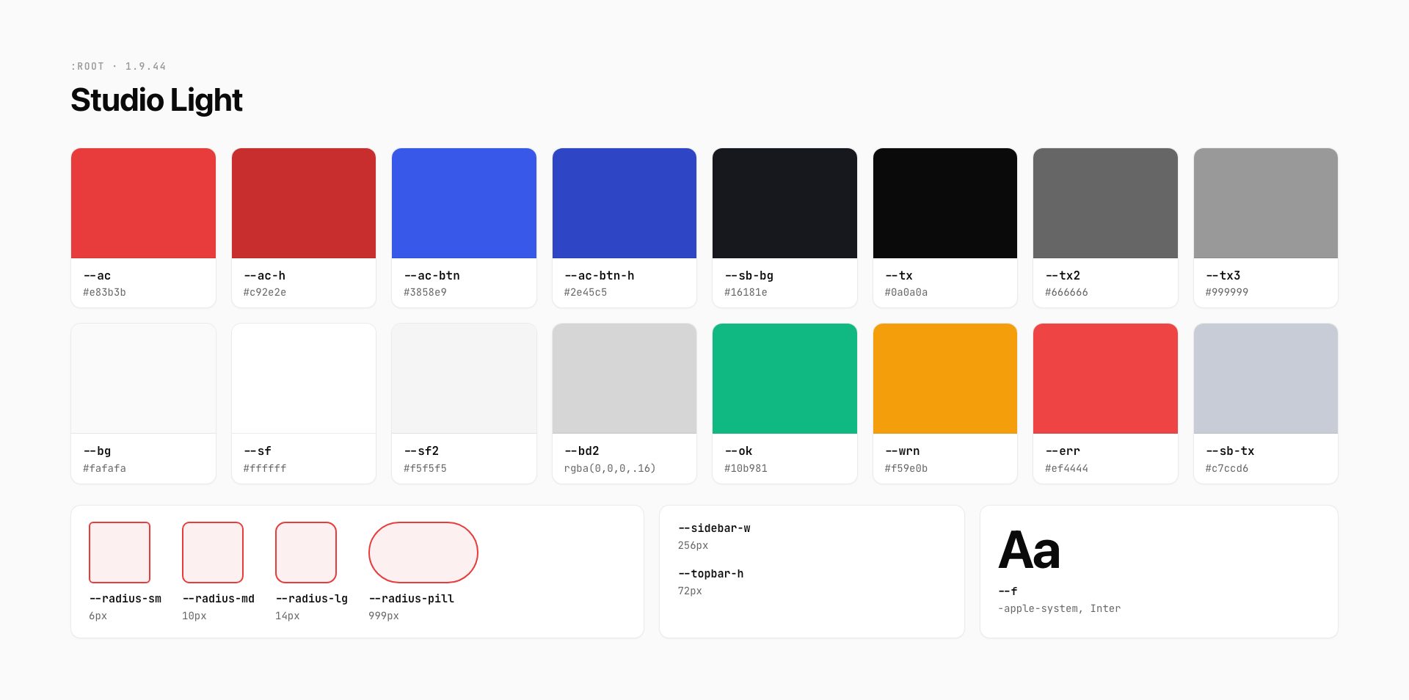Select the --ac-h dark red swatch
The width and height of the screenshot is (1409, 700).
(x=304, y=203)
